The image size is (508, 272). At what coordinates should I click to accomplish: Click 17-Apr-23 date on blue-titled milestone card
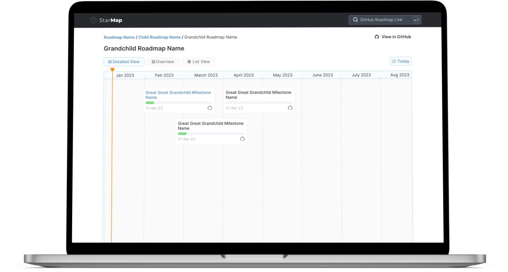pos(154,108)
